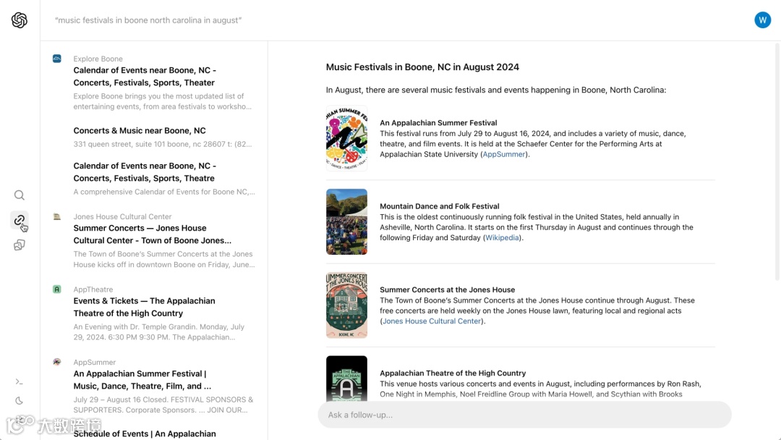Follow the AppSummer inline citation link
Image resolution: width=781 pixels, height=440 pixels.
tap(503, 154)
